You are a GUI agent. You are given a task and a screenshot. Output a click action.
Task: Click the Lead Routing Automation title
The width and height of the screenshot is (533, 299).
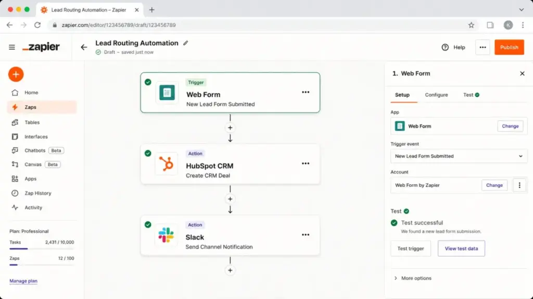(x=137, y=43)
